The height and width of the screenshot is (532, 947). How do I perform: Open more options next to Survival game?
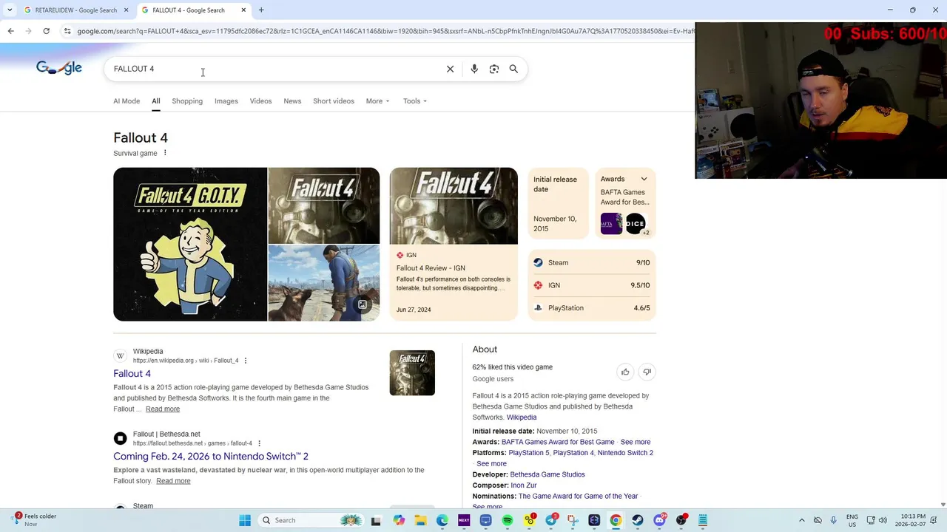165,153
